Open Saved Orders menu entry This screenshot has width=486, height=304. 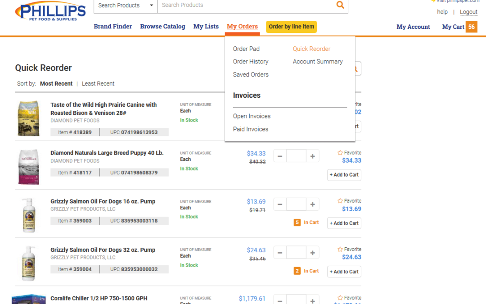251,74
